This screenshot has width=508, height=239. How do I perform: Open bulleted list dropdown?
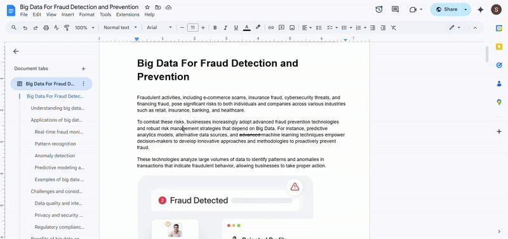(347, 28)
